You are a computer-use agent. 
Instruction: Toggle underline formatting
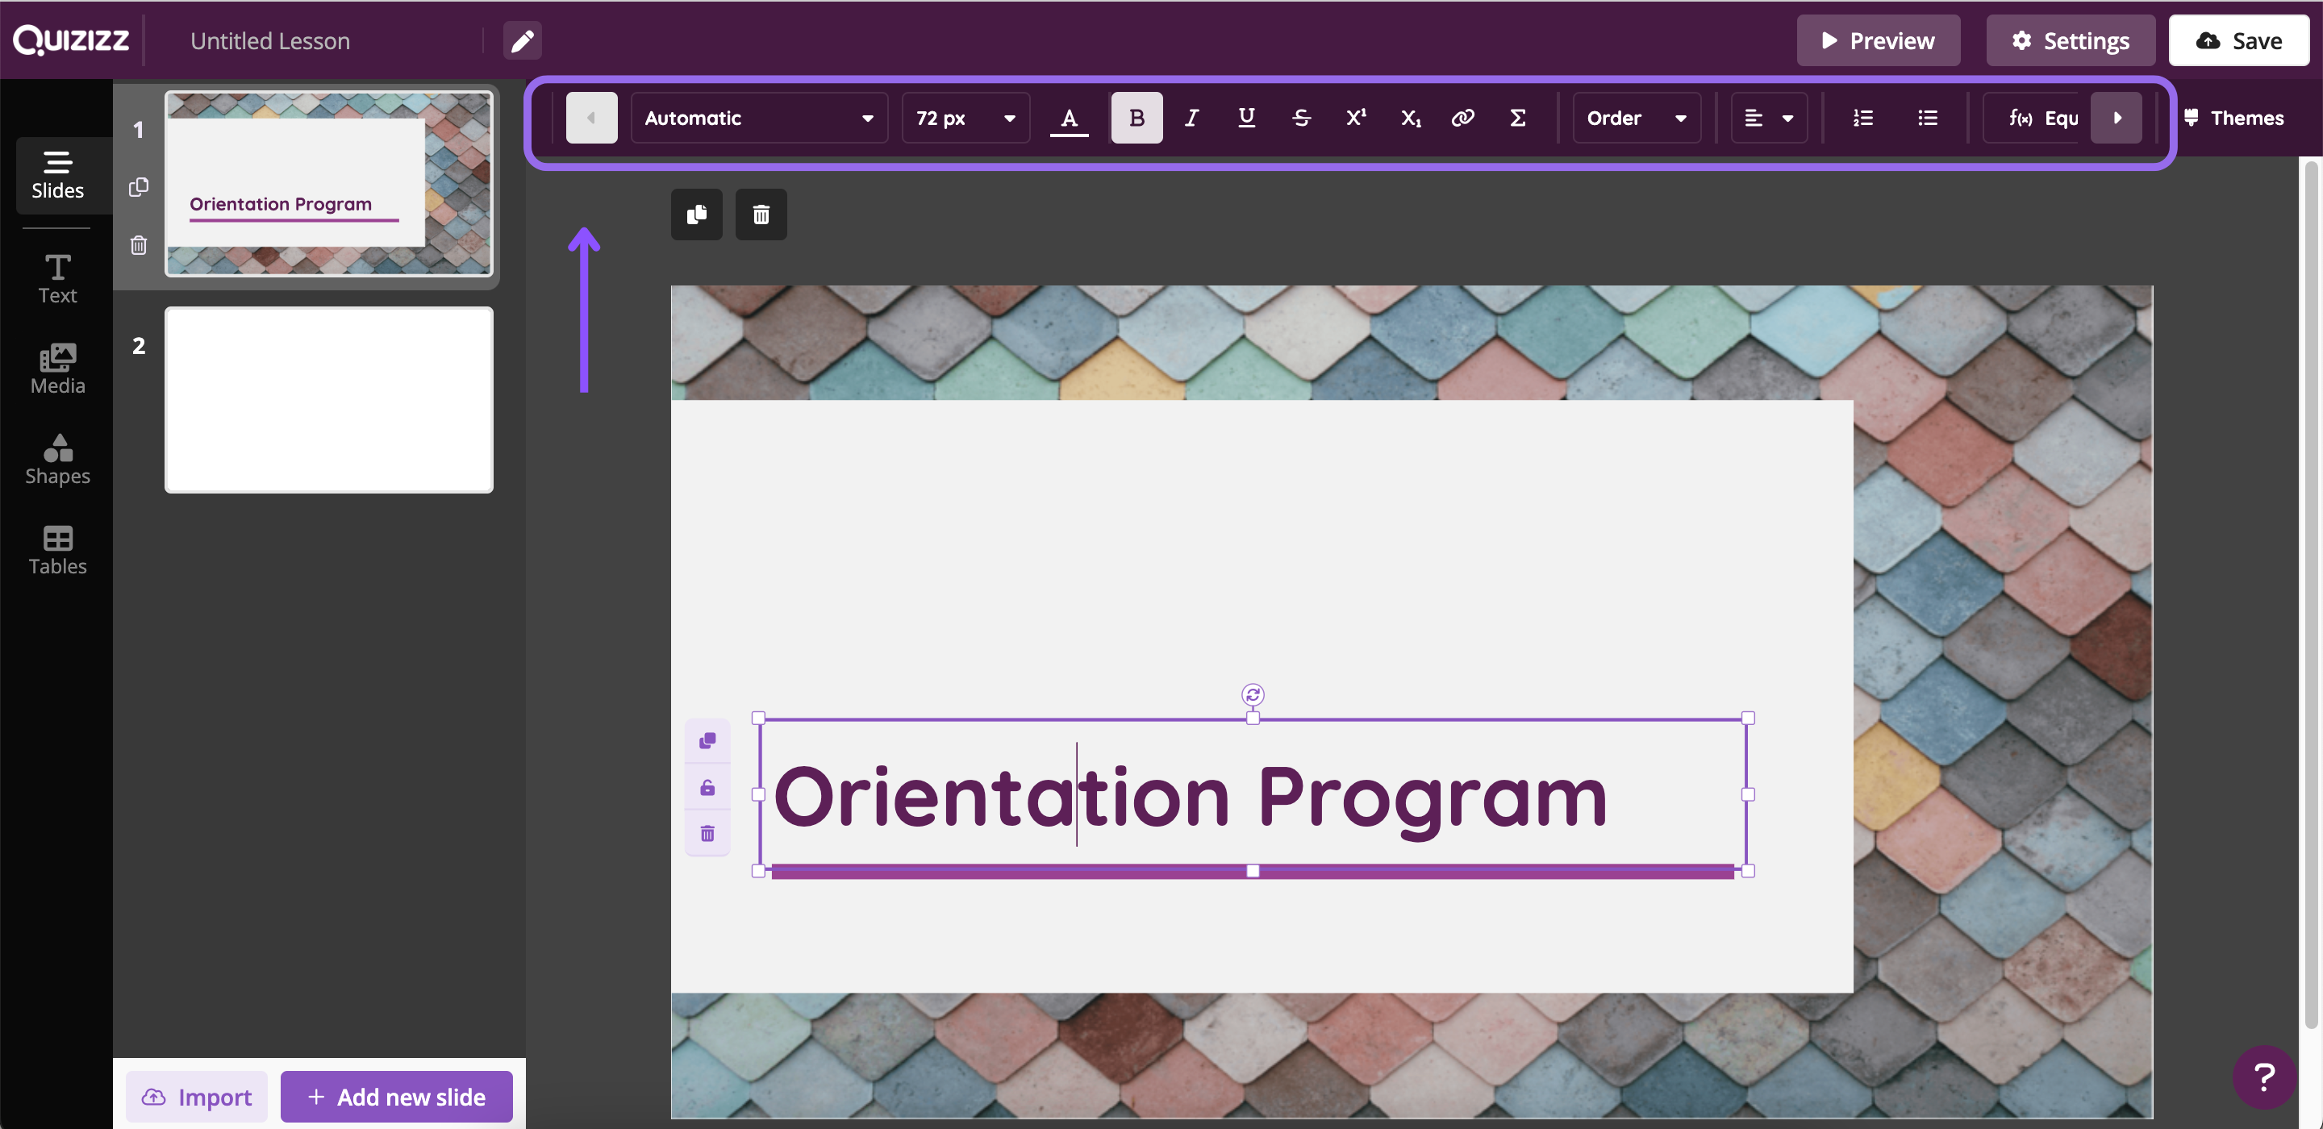(1246, 118)
